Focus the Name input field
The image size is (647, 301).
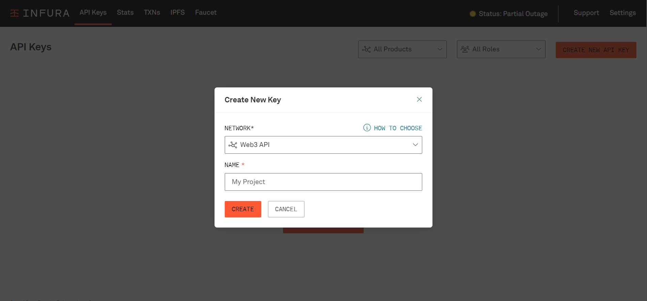click(x=323, y=182)
